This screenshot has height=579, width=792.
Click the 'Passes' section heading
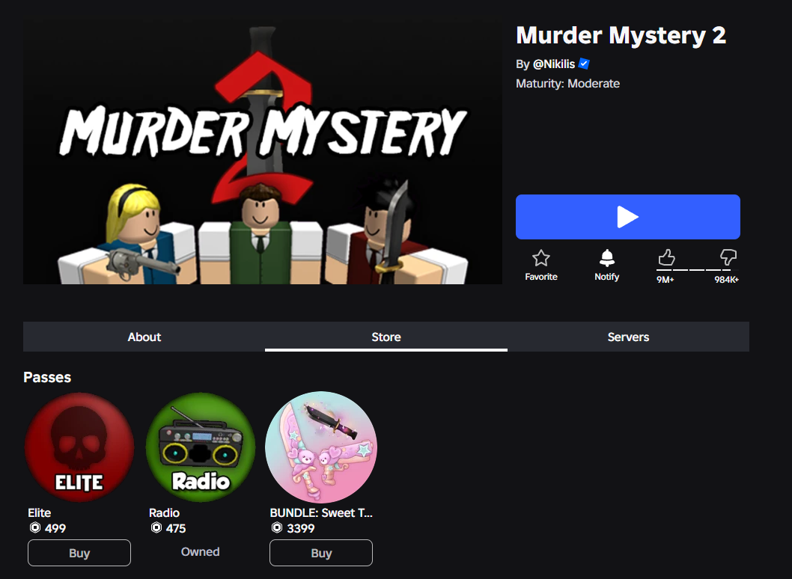click(47, 377)
